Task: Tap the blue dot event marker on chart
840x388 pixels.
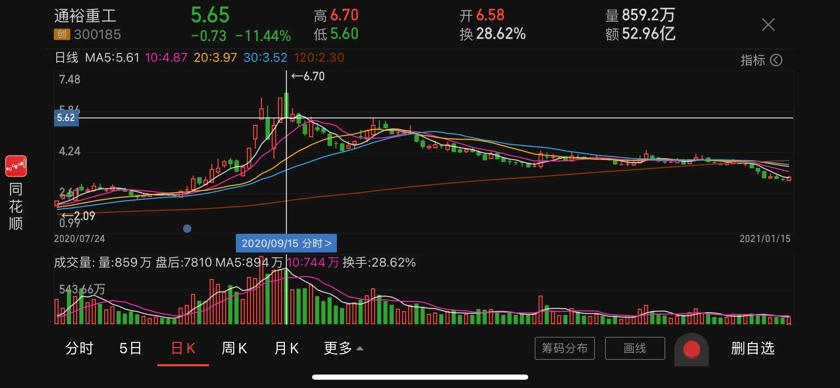Action: (187, 228)
